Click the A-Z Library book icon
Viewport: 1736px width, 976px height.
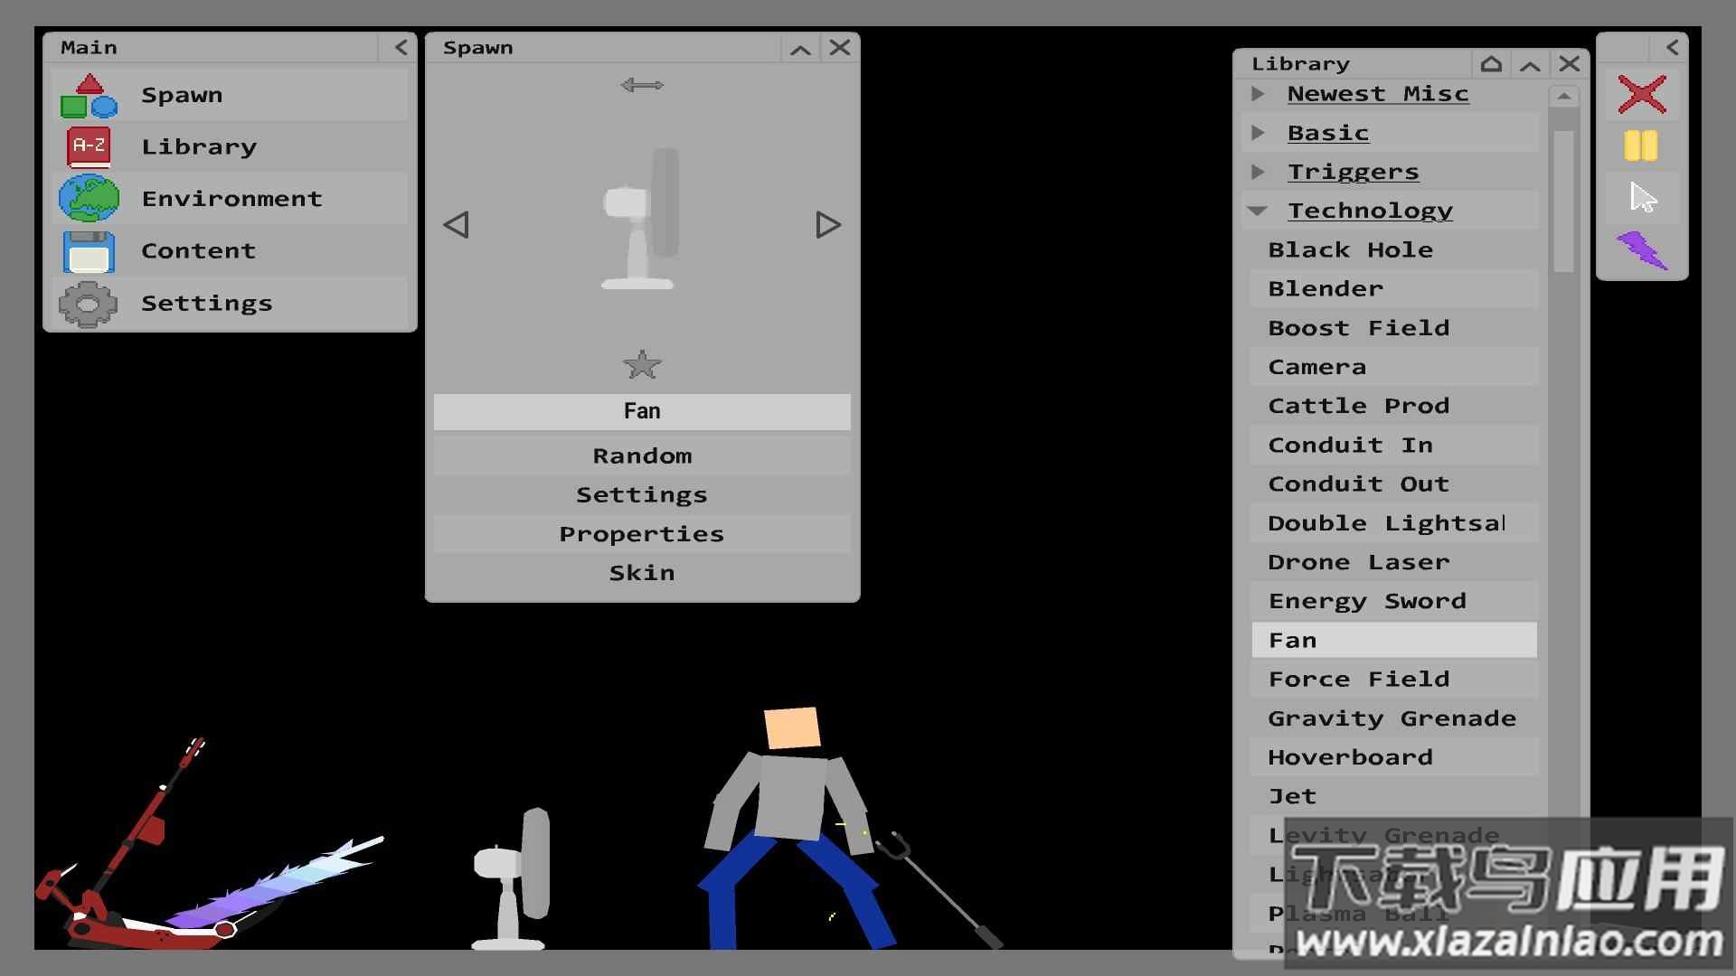89,146
